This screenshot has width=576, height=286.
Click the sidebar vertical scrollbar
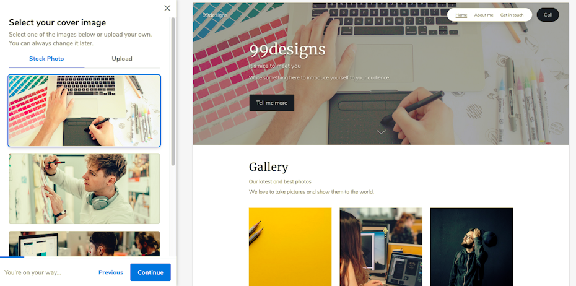[173, 92]
